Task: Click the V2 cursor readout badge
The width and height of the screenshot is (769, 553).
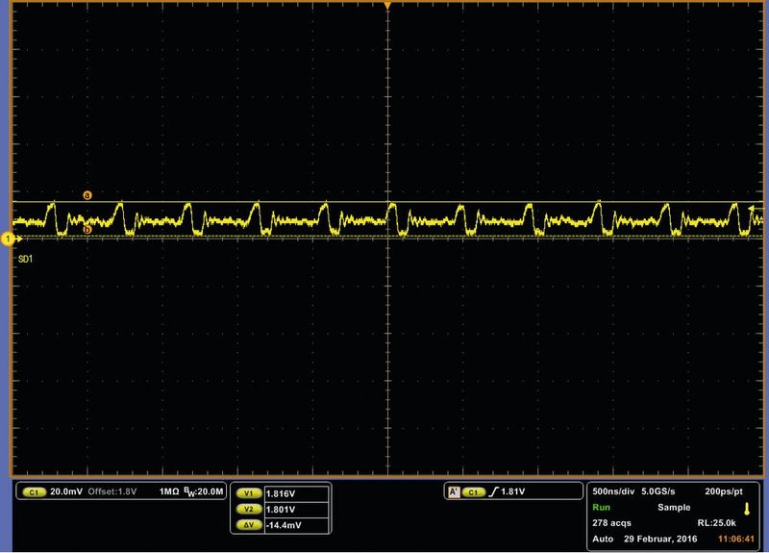Action: (x=248, y=508)
